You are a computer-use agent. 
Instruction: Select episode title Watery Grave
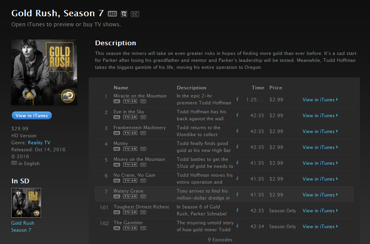pos(128,191)
